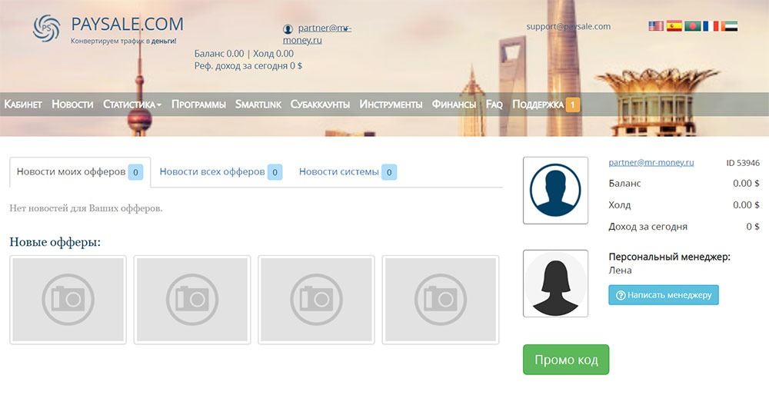Click the support@paysale.com email link

(x=568, y=26)
